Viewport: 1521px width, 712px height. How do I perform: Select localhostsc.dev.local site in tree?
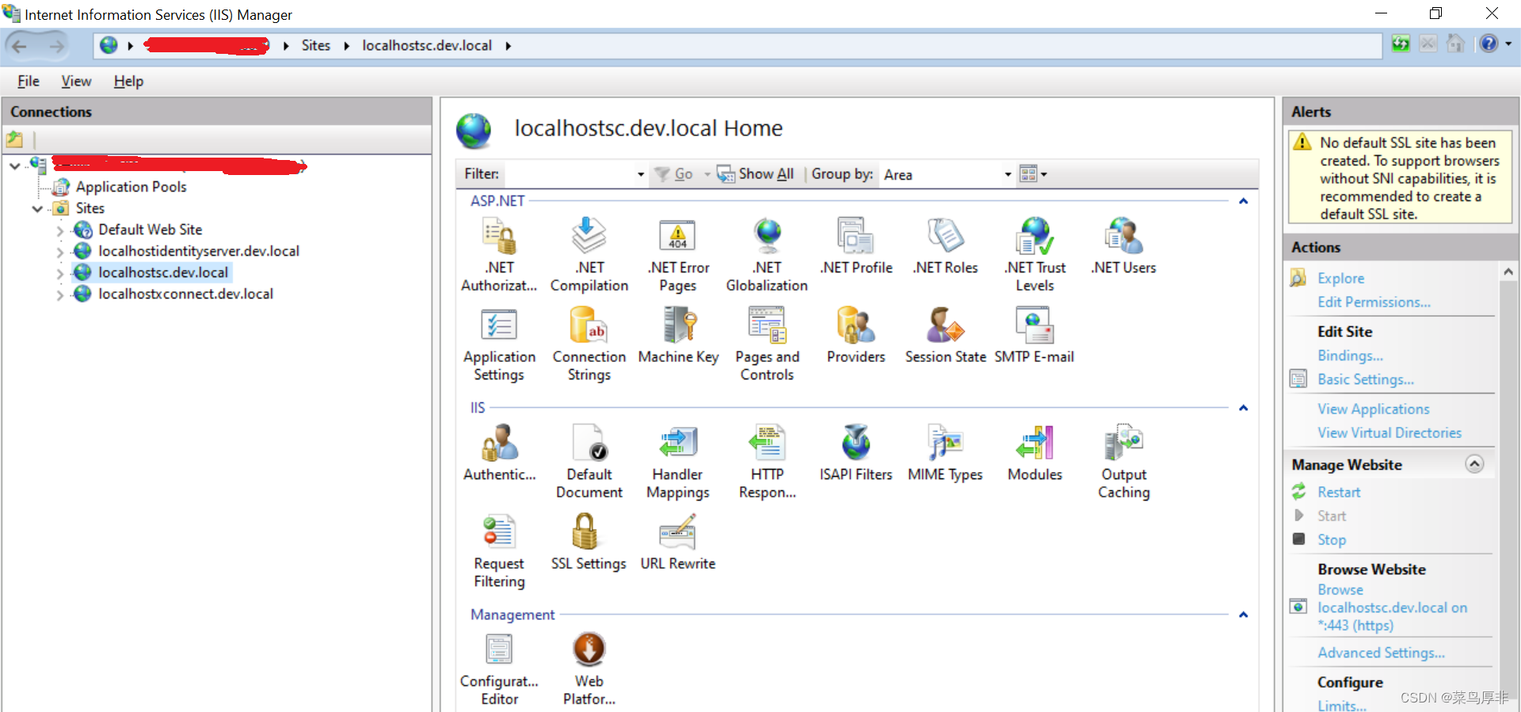click(162, 272)
